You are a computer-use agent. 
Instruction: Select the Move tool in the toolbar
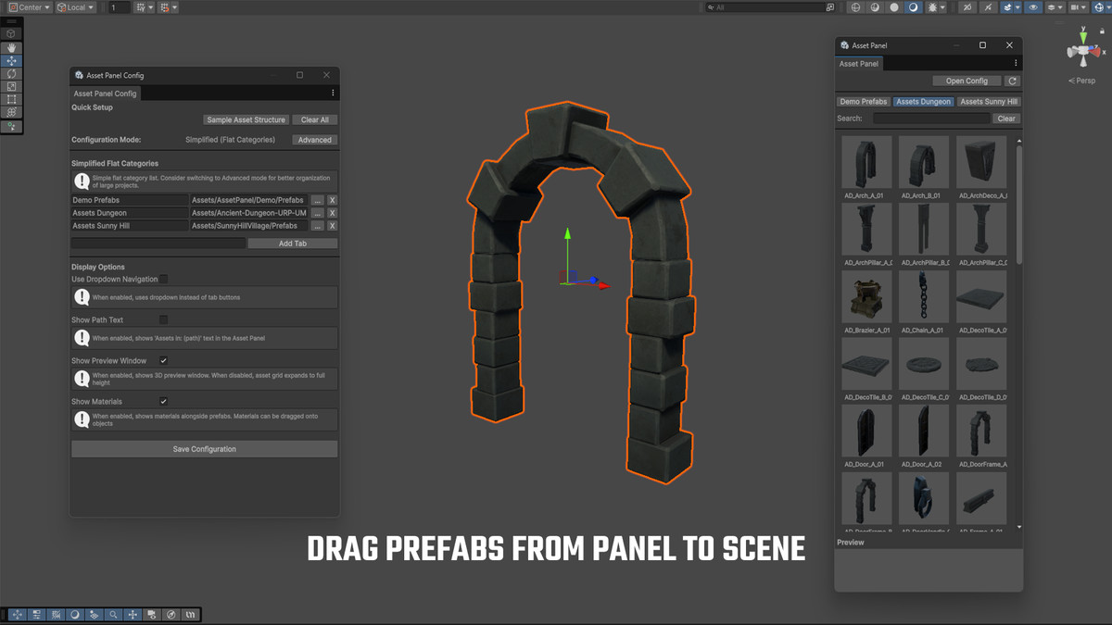pyautogui.click(x=10, y=61)
